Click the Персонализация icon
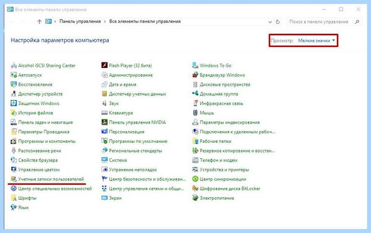 pyautogui.click(x=104, y=132)
